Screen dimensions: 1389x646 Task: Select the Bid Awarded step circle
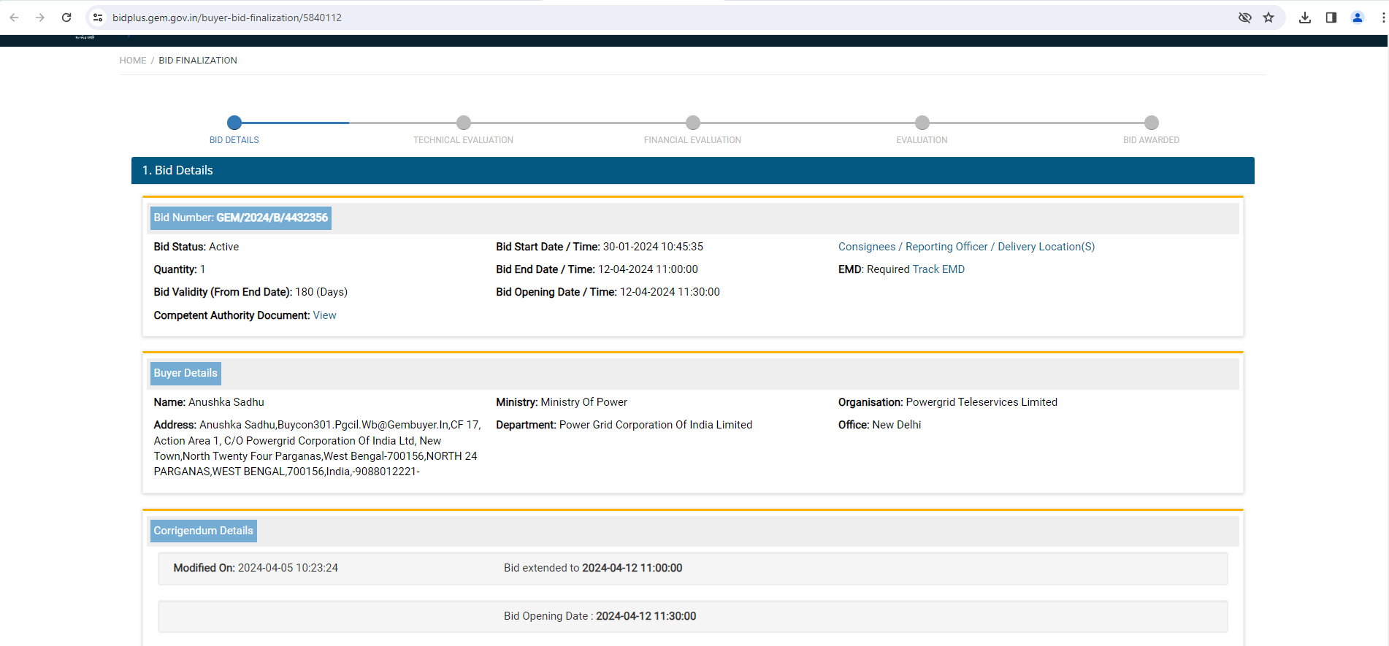tap(1152, 123)
